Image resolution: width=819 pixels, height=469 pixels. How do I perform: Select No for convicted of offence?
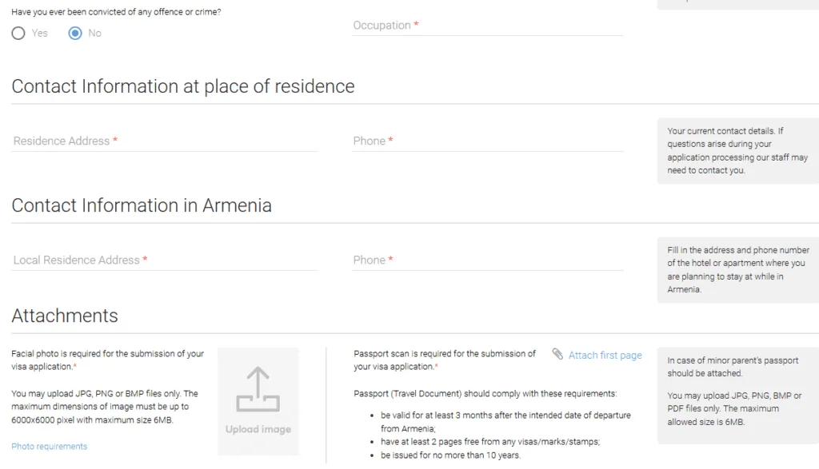coord(75,34)
